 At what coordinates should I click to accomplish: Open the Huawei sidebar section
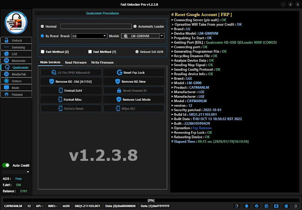(17, 95)
